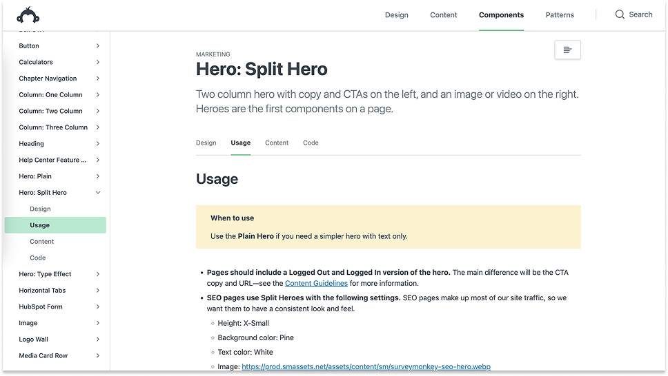Switch to the Design page tab
Screen dimensions: 668x376
pyautogui.click(x=206, y=143)
